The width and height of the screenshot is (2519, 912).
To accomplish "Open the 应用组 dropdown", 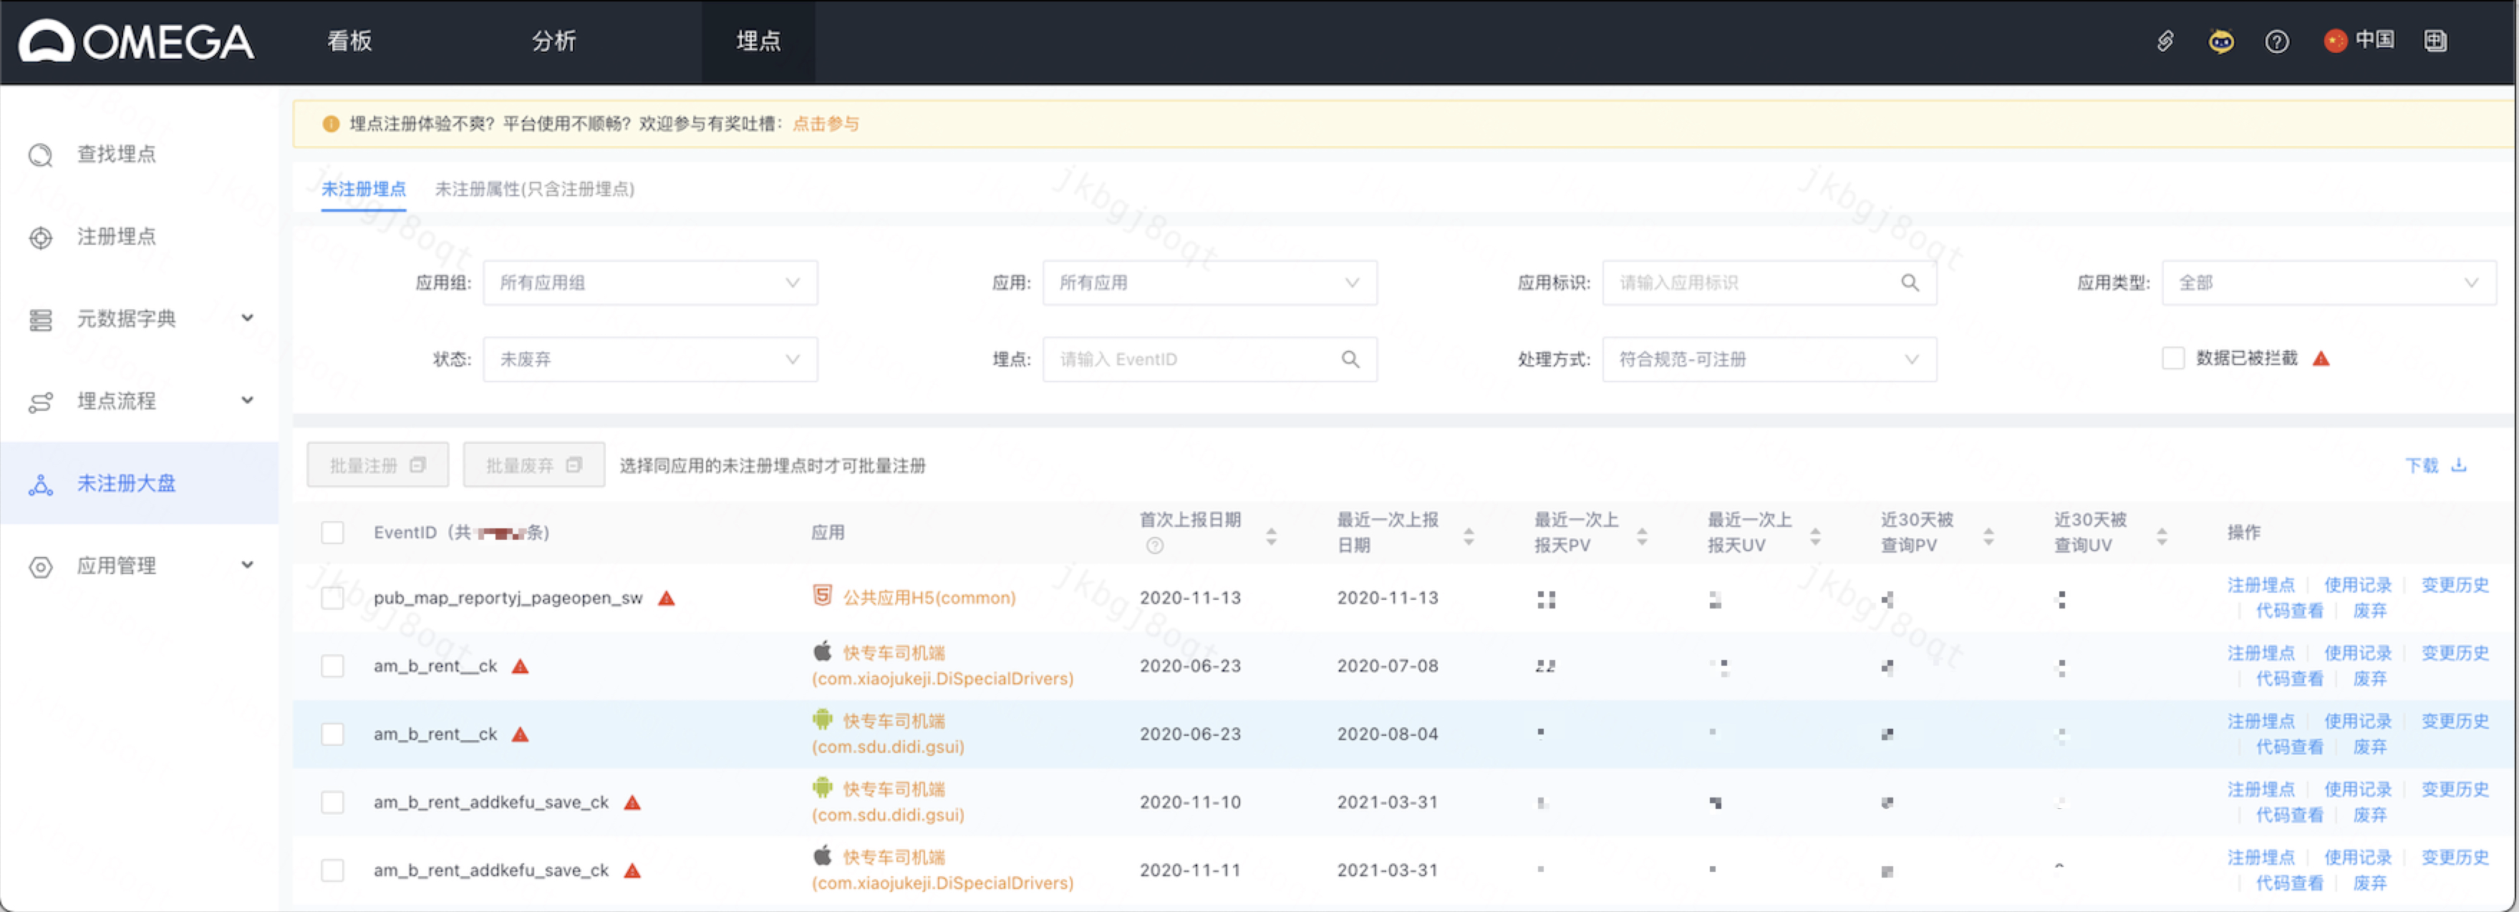I will click(x=649, y=283).
